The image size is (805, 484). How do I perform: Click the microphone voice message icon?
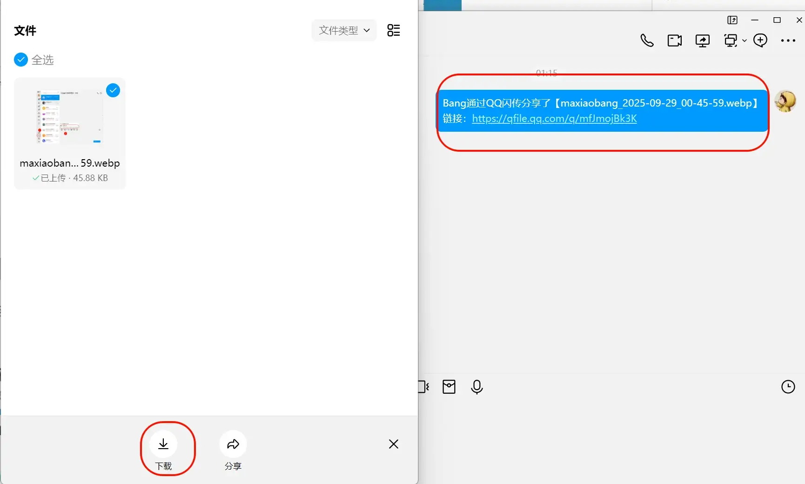click(x=476, y=387)
